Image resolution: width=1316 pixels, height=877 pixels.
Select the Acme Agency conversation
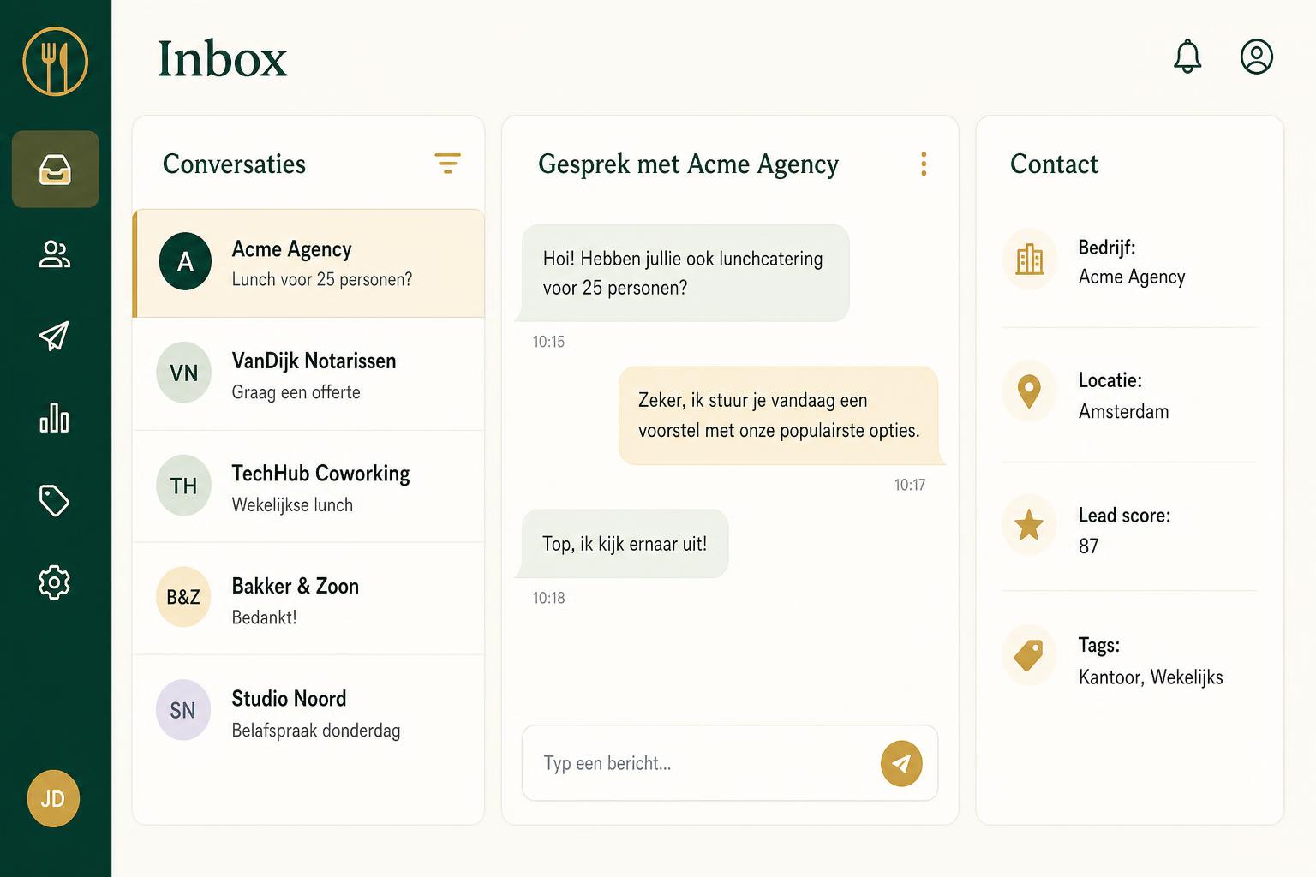pos(308,263)
